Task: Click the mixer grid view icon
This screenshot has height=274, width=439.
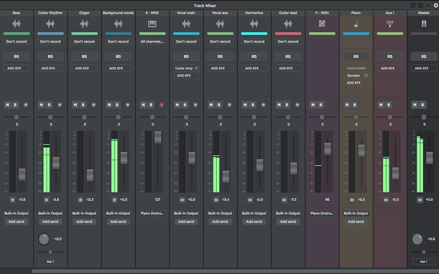Action: pyautogui.click(x=413, y=5)
